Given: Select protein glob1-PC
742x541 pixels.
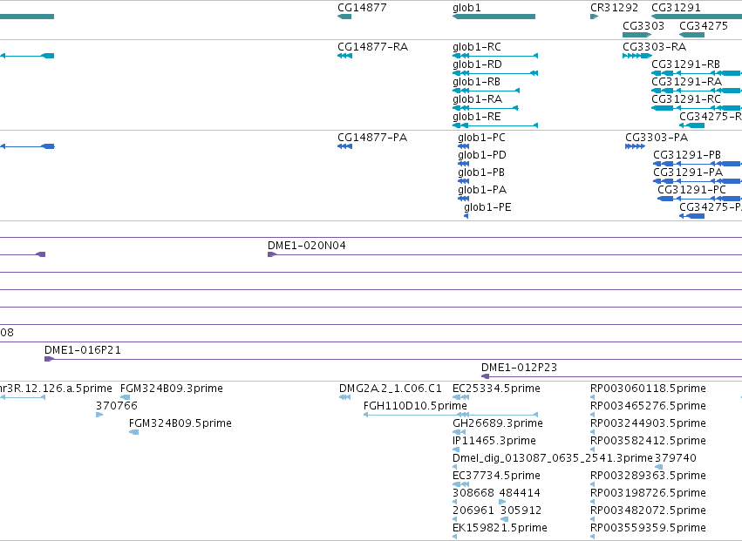Looking at the screenshot, I should click(481, 138).
